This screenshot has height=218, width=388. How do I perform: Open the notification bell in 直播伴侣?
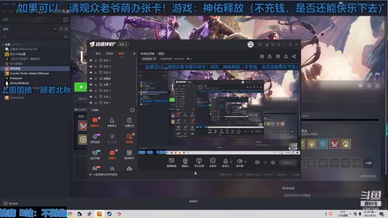[x=286, y=56]
